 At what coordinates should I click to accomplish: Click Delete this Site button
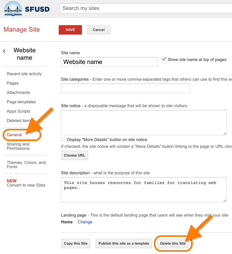[x=173, y=243]
